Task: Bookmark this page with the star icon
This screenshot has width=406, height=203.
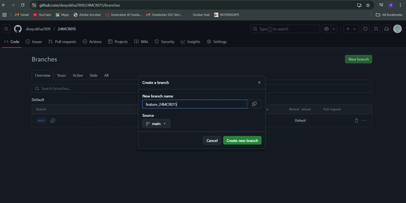Action: (368, 5)
